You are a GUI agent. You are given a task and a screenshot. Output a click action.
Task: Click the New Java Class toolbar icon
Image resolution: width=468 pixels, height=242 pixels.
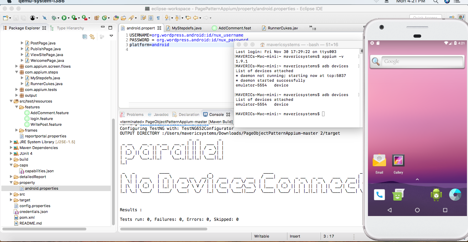coord(104,18)
